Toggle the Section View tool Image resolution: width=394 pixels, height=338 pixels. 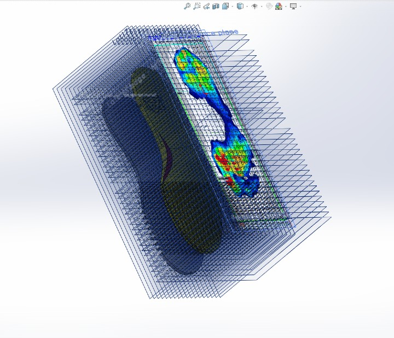(216, 6)
